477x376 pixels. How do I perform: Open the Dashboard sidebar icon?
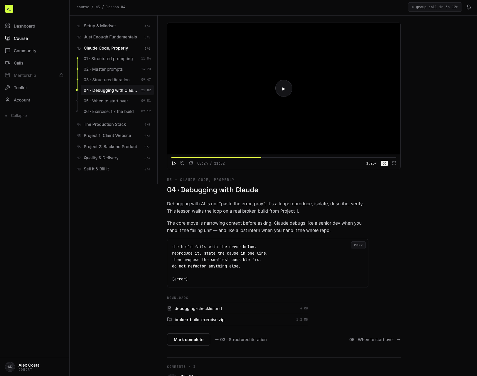pos(8,26)
